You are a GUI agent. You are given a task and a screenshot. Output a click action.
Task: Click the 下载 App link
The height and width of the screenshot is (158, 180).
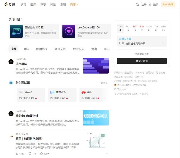click(122, 89)
